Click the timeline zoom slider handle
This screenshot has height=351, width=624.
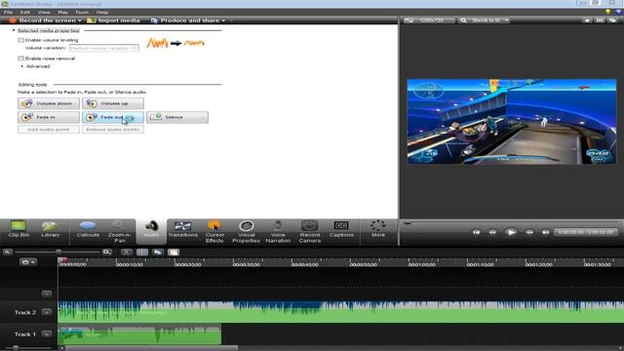pyautogui.click(x=58, y=252)
